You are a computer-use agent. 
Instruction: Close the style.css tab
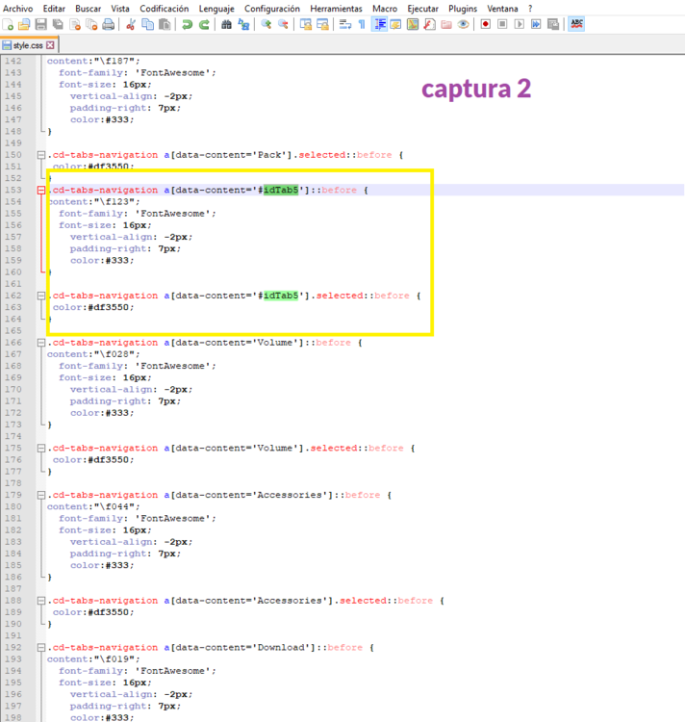[50, 45]
